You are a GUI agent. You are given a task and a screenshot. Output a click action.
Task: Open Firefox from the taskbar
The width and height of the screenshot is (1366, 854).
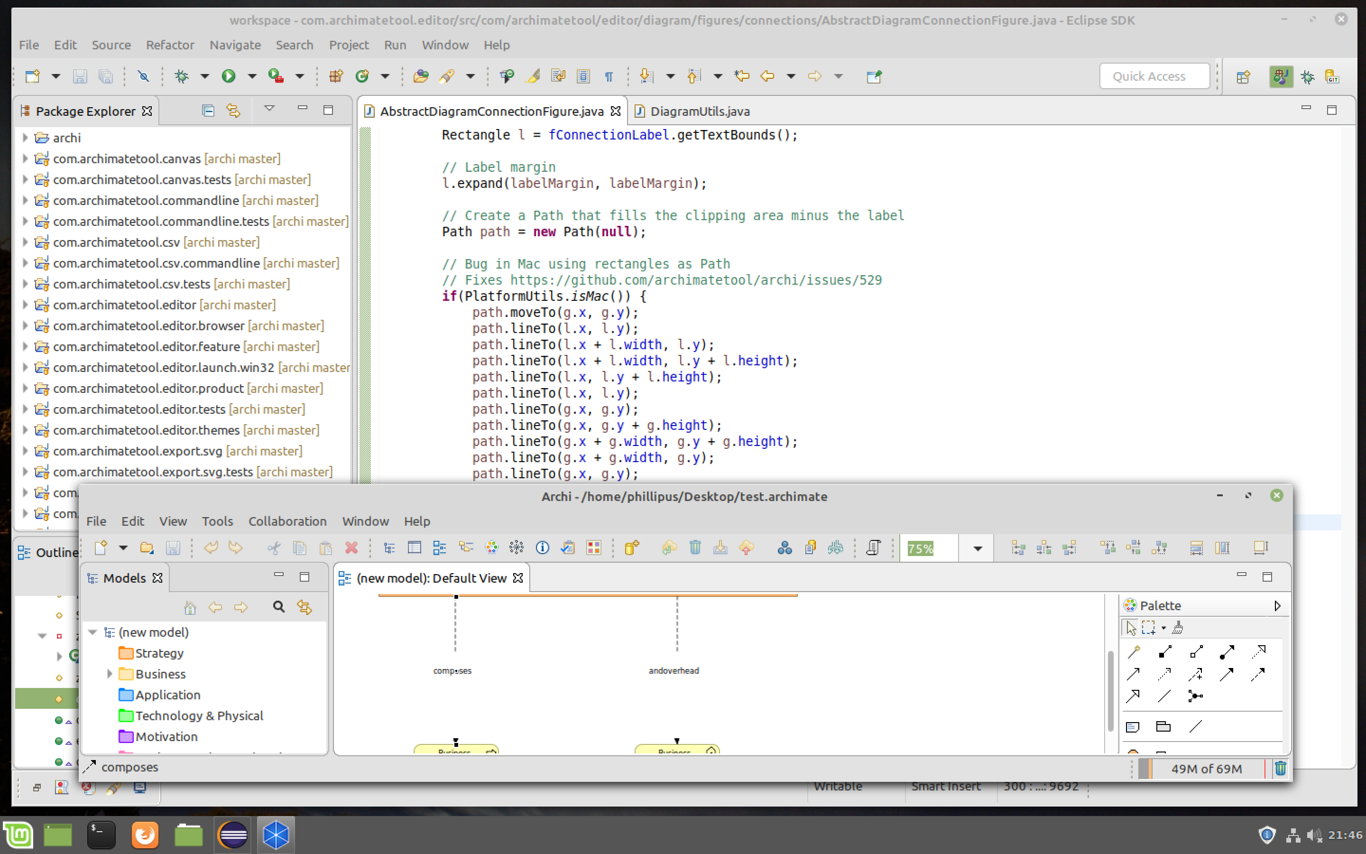pyautogui.click(x=145, y=835)
